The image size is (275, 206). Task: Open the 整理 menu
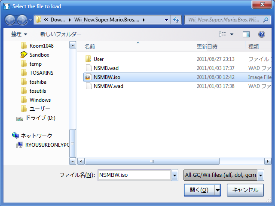(x=19, y=34)
